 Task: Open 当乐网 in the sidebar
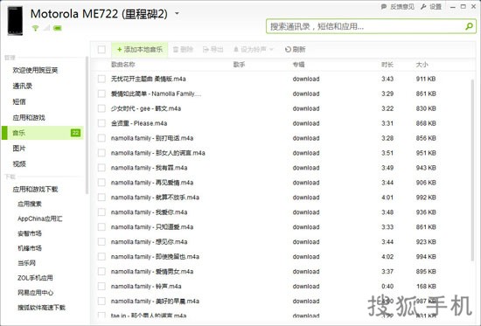pos(26,263)
